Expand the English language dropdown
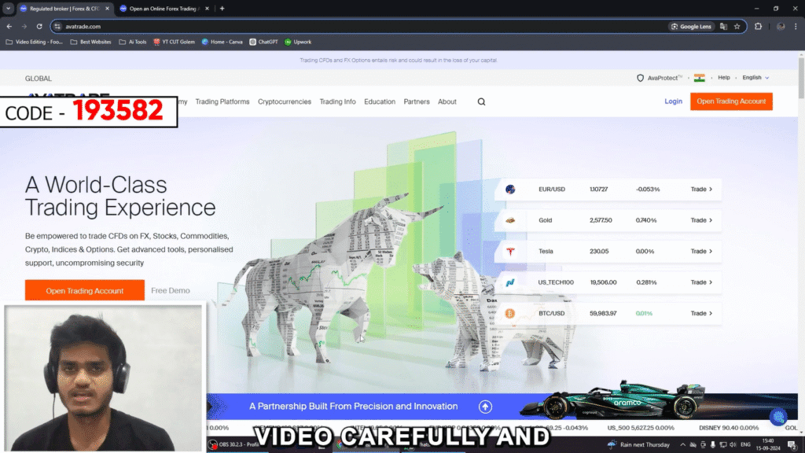The height and width of the screenshot is (453, 805). [x=755, y=78]
